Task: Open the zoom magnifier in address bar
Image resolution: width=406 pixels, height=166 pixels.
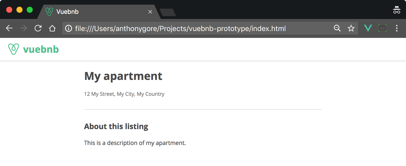Action: click(337, 28)
